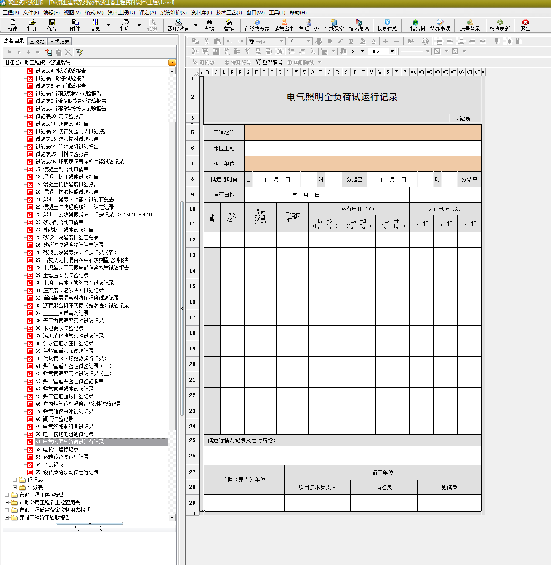The width and height of the screenshot is (551, 565).
Task: Expand the 建设工程竣工验收报告 folder
Action: pos(7,517)
